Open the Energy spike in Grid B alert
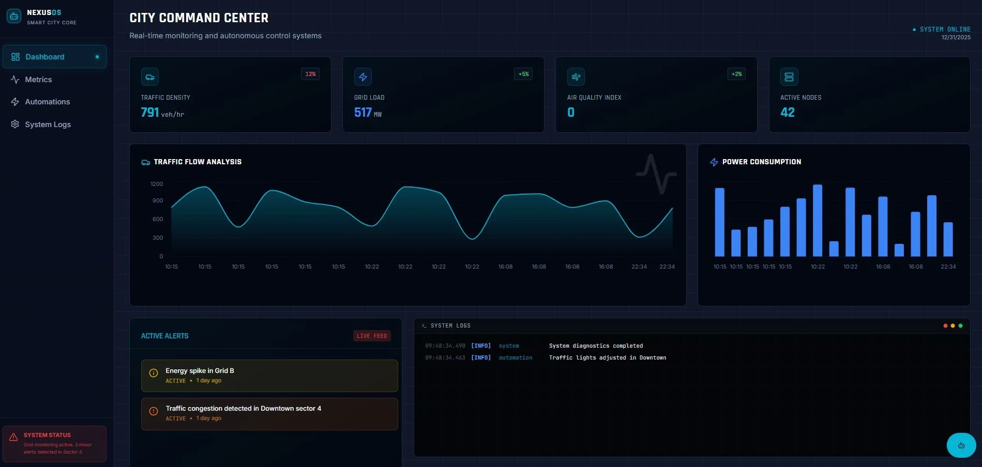The image size is (982, 467). pos(269,376)
